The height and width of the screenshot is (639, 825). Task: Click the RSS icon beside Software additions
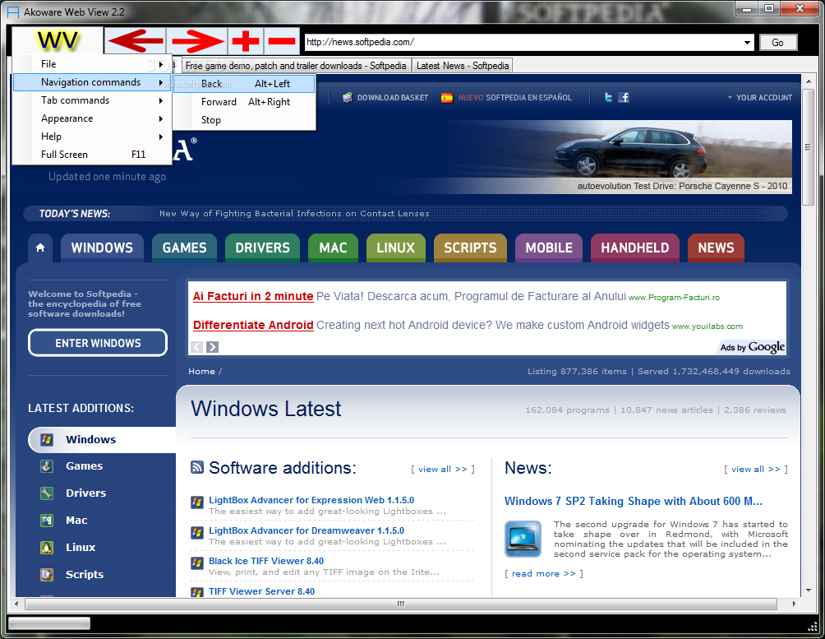(x=197, y=467)
